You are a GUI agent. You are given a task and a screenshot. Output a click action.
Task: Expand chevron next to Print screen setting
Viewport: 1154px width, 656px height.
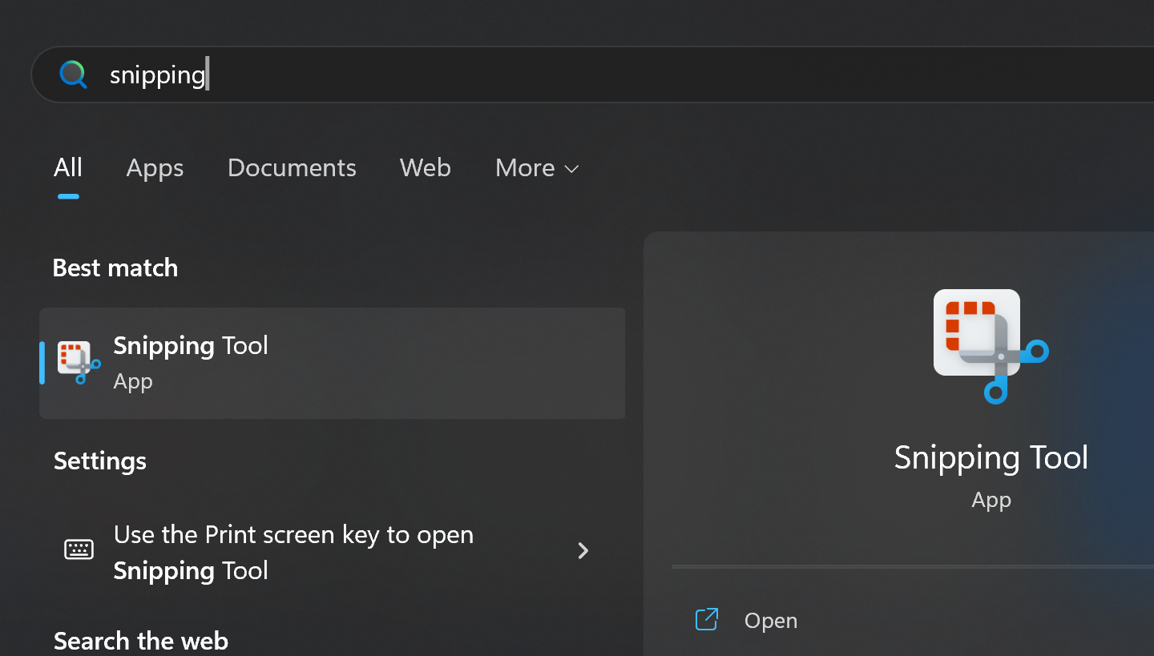583,550
